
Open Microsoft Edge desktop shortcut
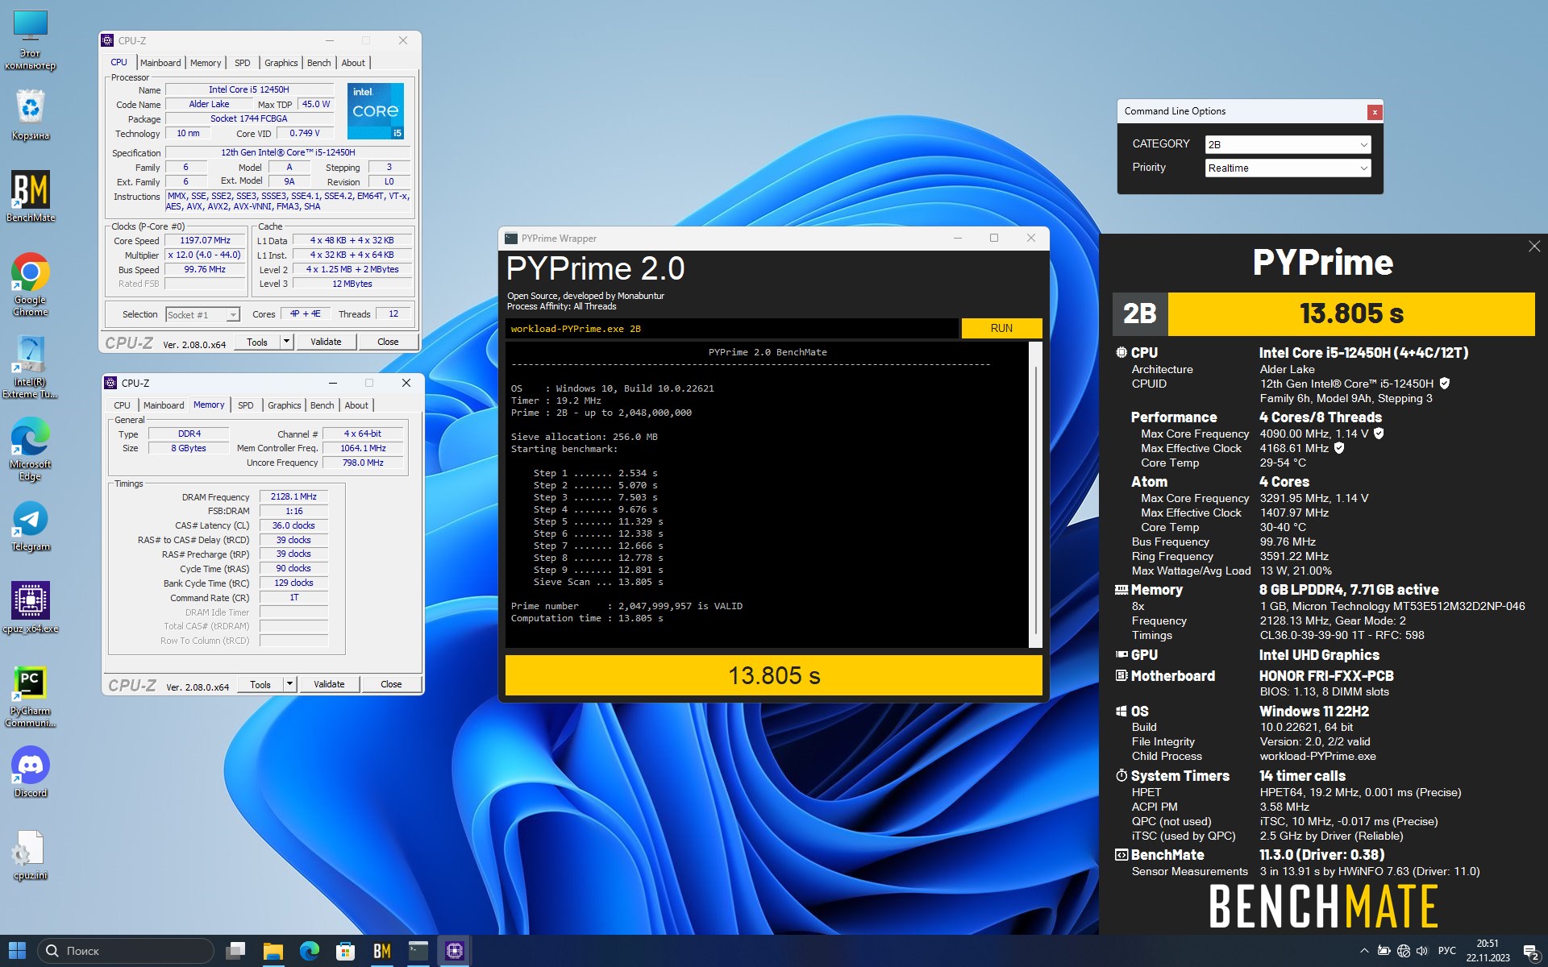tap(31, 449)
